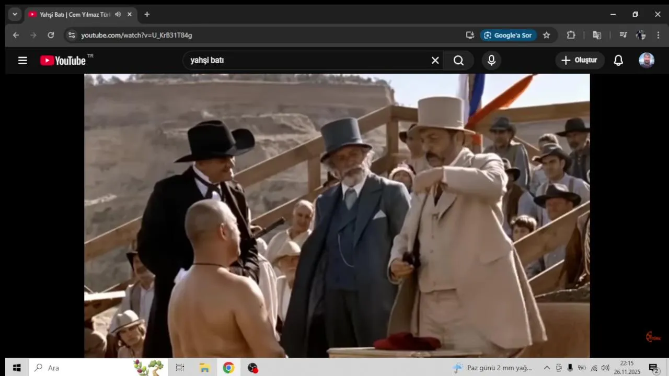
Task: Go to the YouTube home logo
Action: coord(63,61)
